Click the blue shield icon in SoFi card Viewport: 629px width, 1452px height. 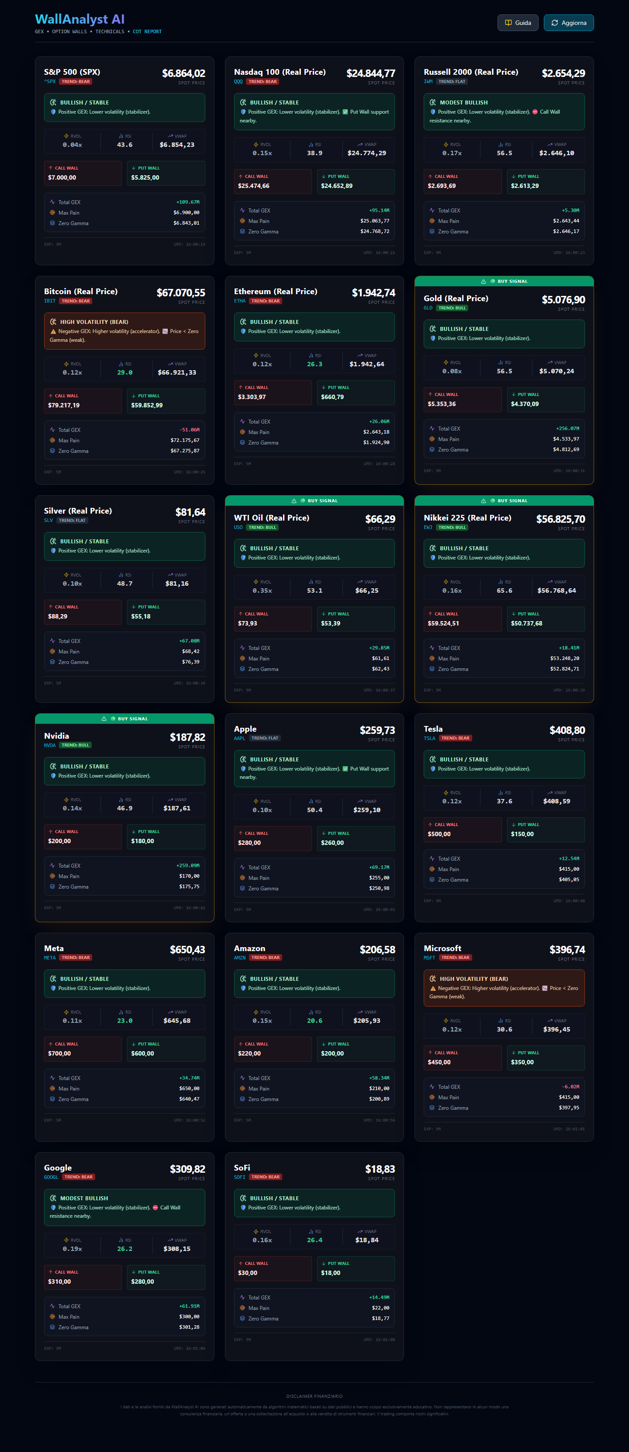243,1208
